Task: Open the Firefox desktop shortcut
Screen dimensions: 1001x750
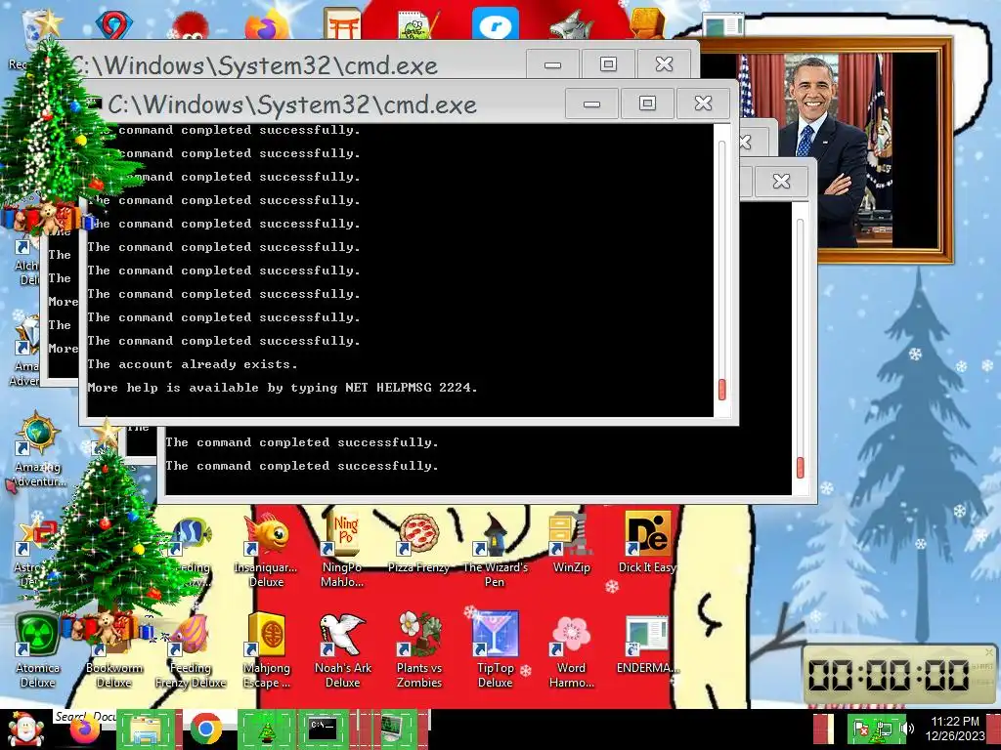Action: click(267, 25)
